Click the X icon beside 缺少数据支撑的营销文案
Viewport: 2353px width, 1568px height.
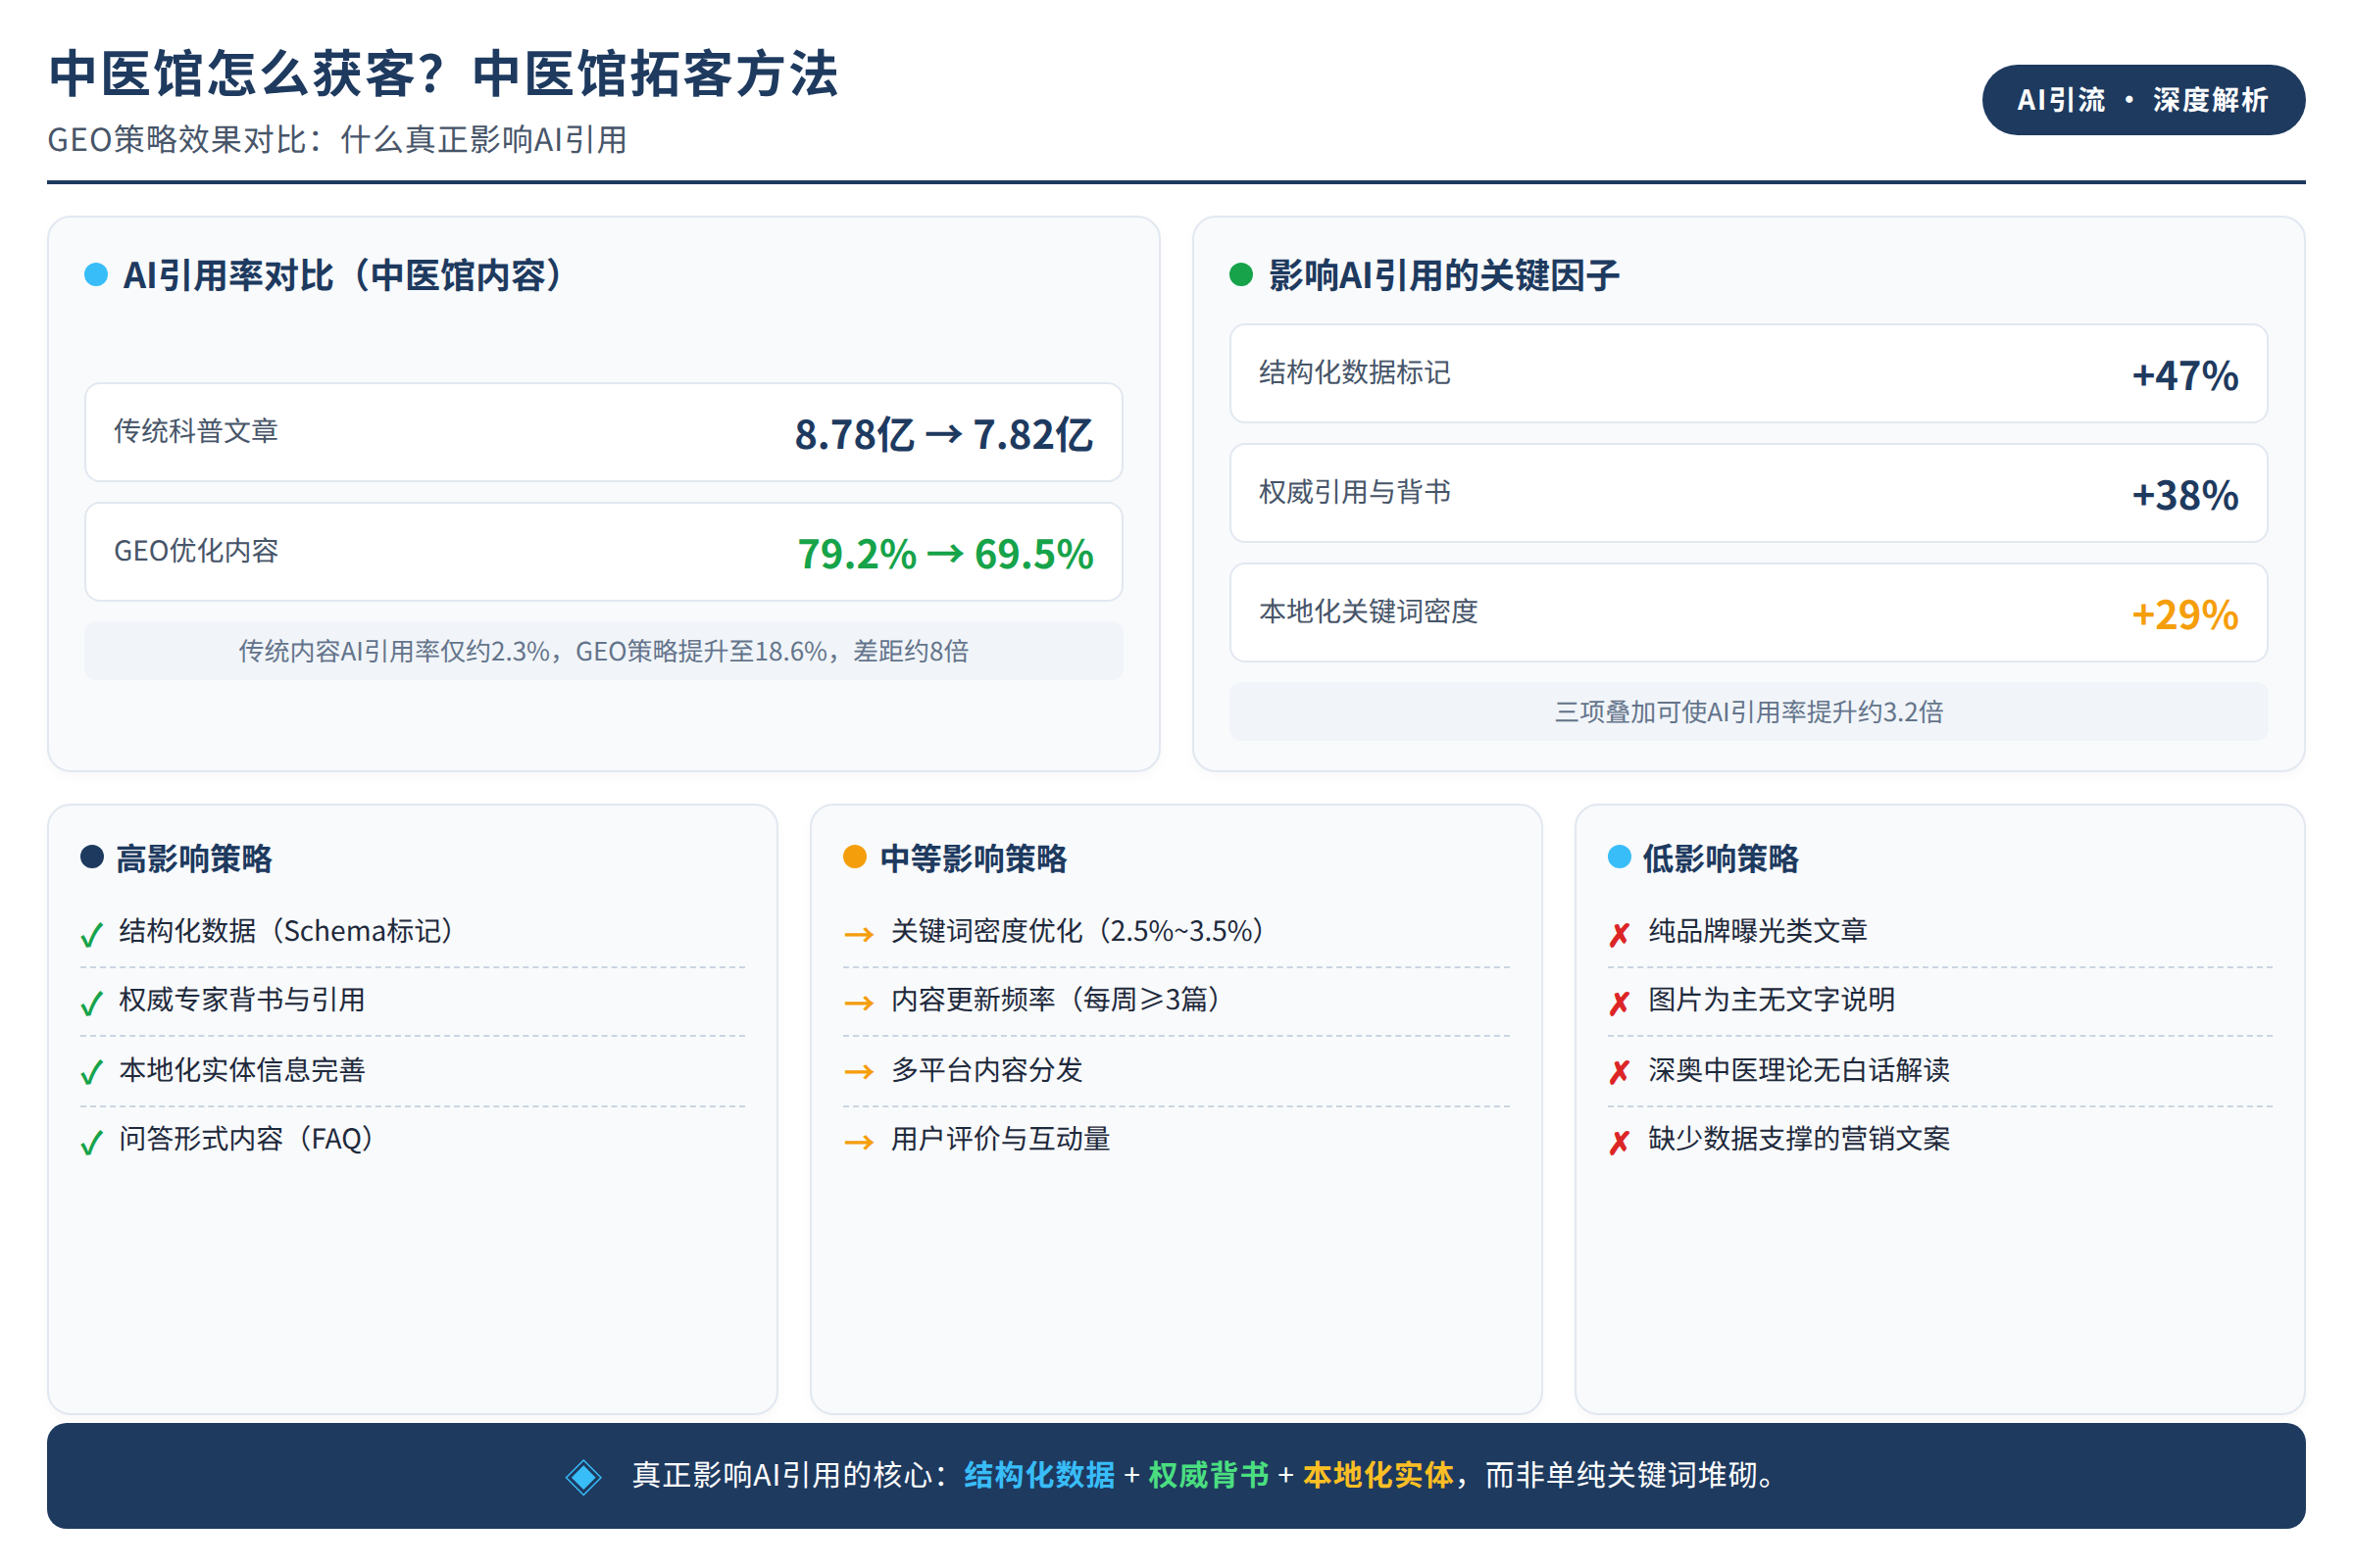point(1620,1142)
